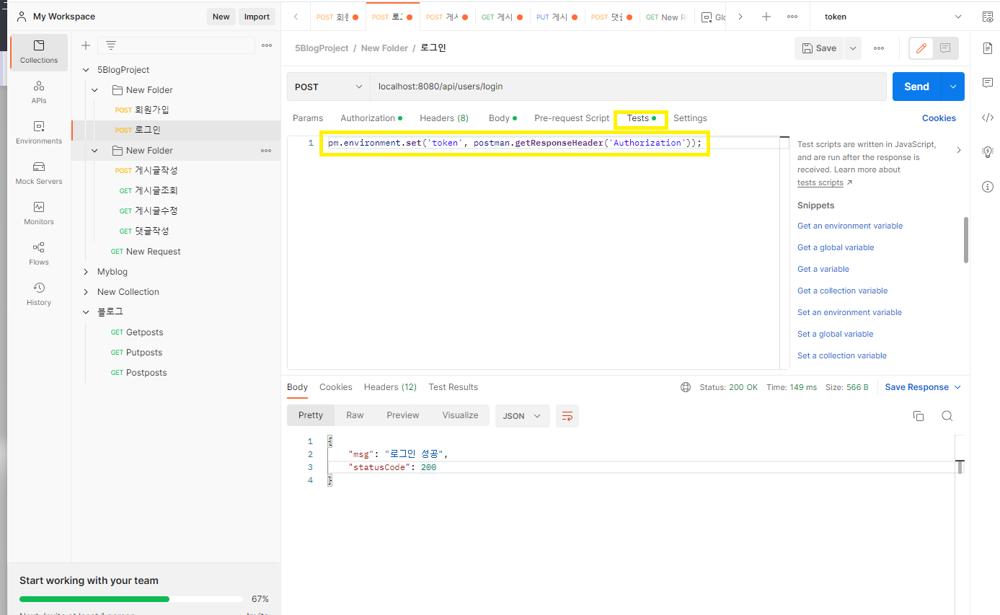Open the Mock Servers sidebar panel
1000x615 pixels.
click(39, 173)
